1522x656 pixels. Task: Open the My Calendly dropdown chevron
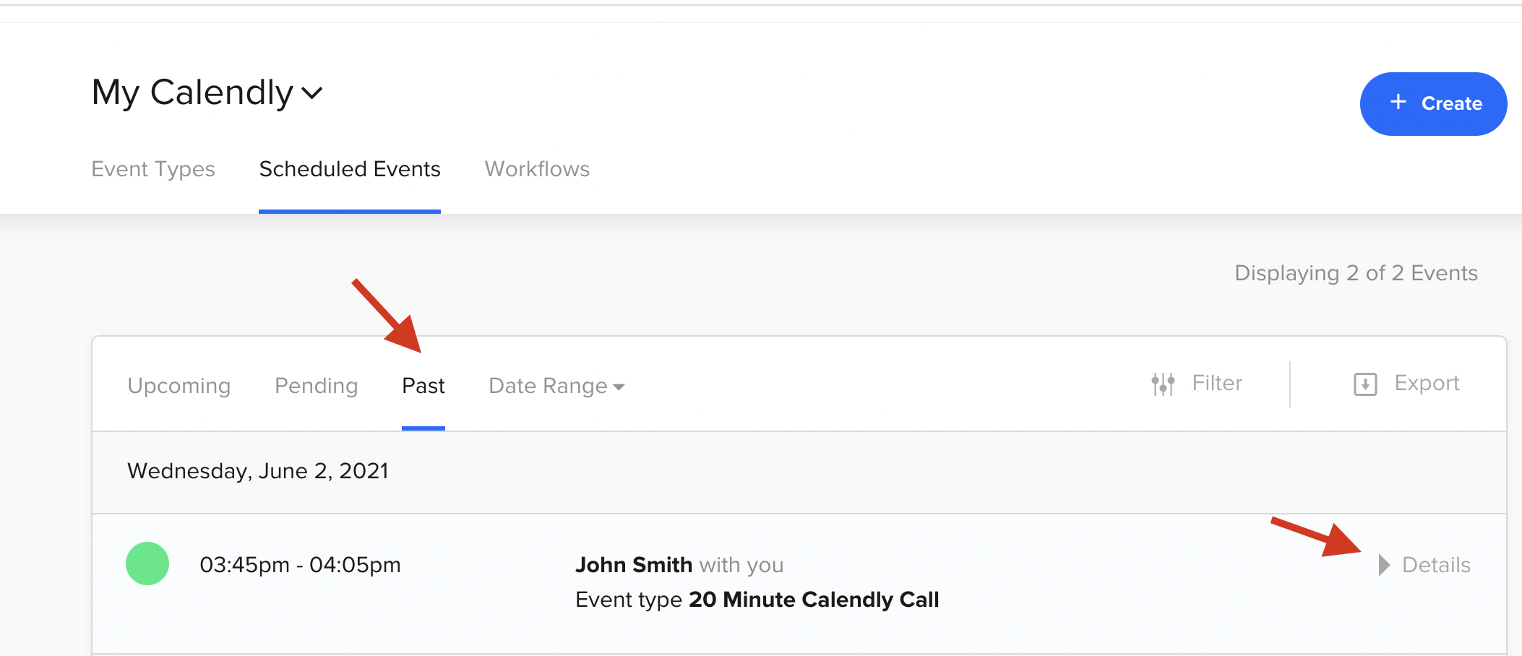311,93
